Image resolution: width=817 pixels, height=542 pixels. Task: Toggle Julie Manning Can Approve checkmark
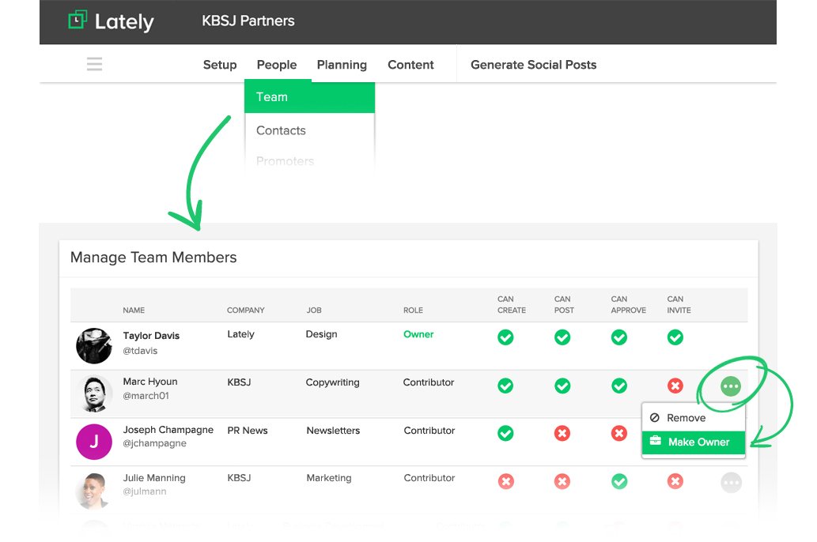coord(619,481)
